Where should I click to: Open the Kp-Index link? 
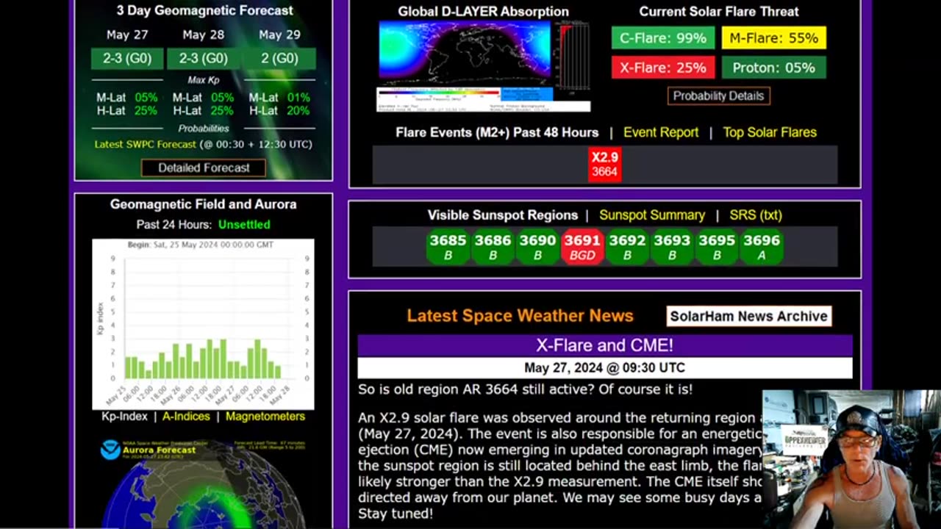coord(124,417)
